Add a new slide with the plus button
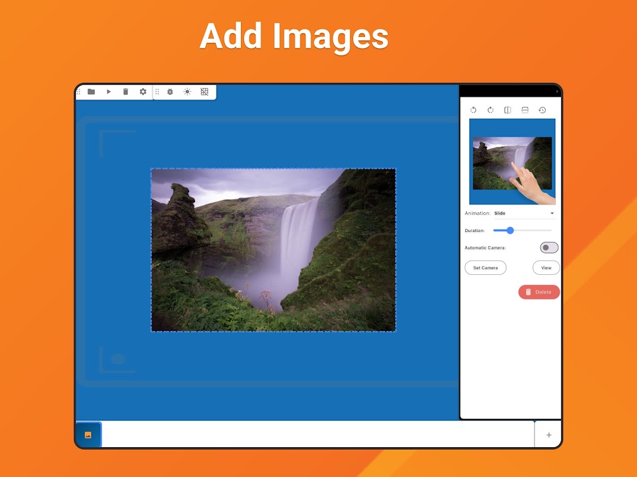This screenshot has width=637, height=477. [549, 435]
